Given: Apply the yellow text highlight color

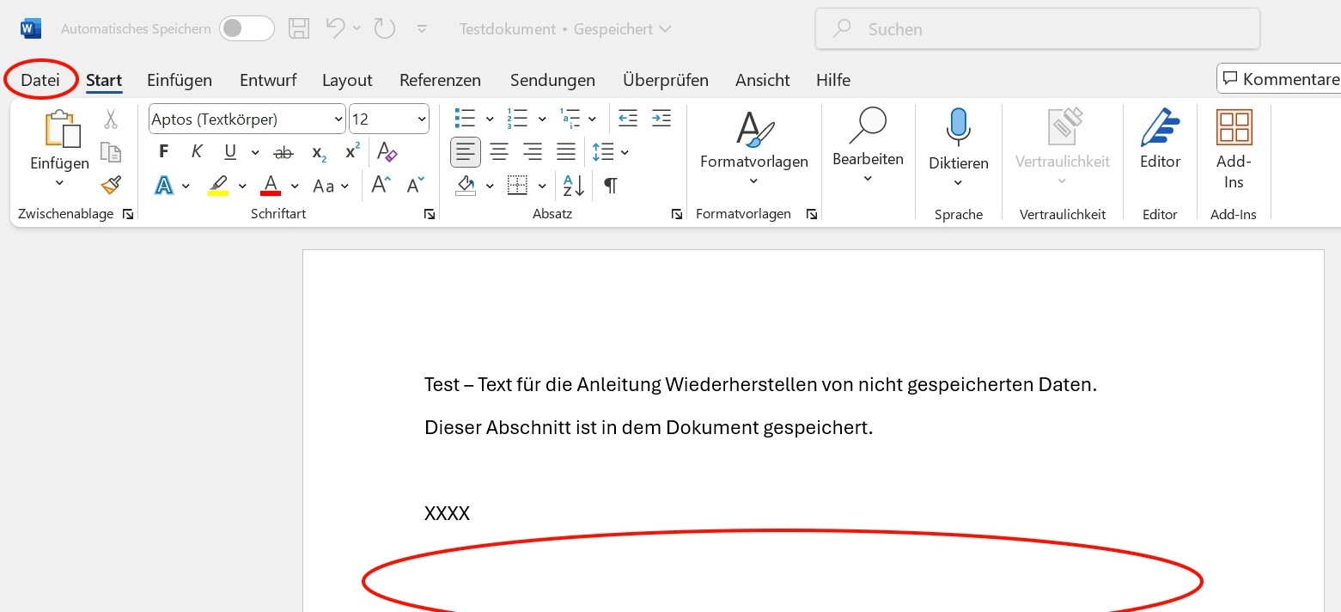Looking at the screenshot, I should 218,186.
